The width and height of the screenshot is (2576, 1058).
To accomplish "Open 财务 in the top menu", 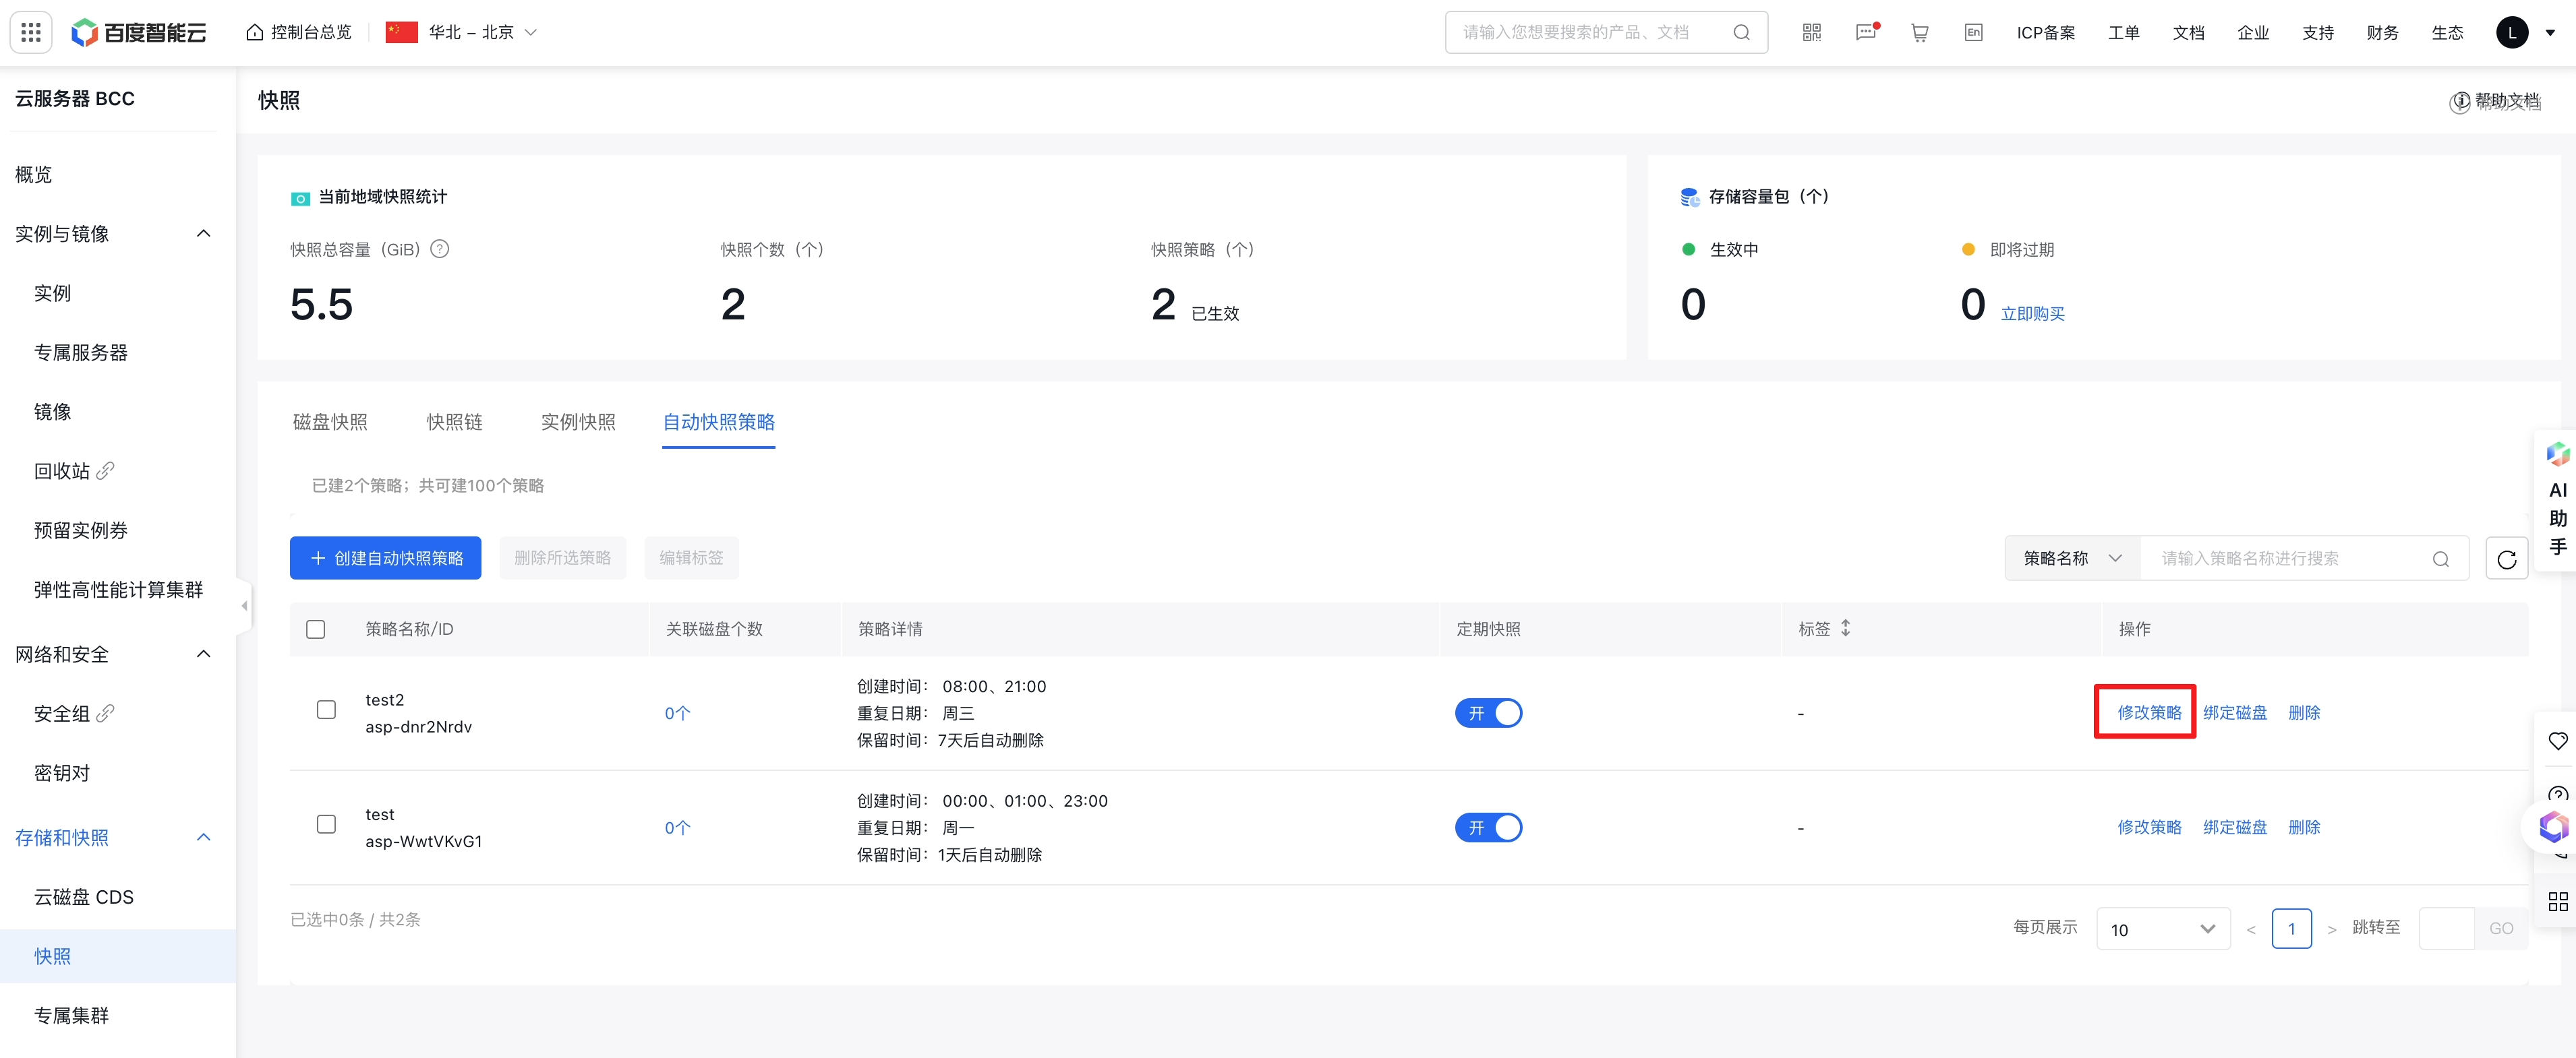I will click(x=2382, y=33).
